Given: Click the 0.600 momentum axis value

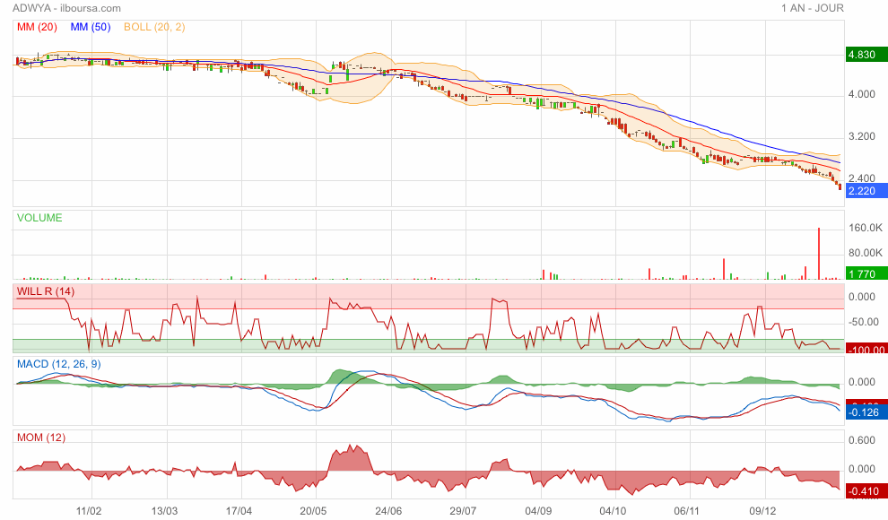Looking at the screenshot, I should pos(862,440).
